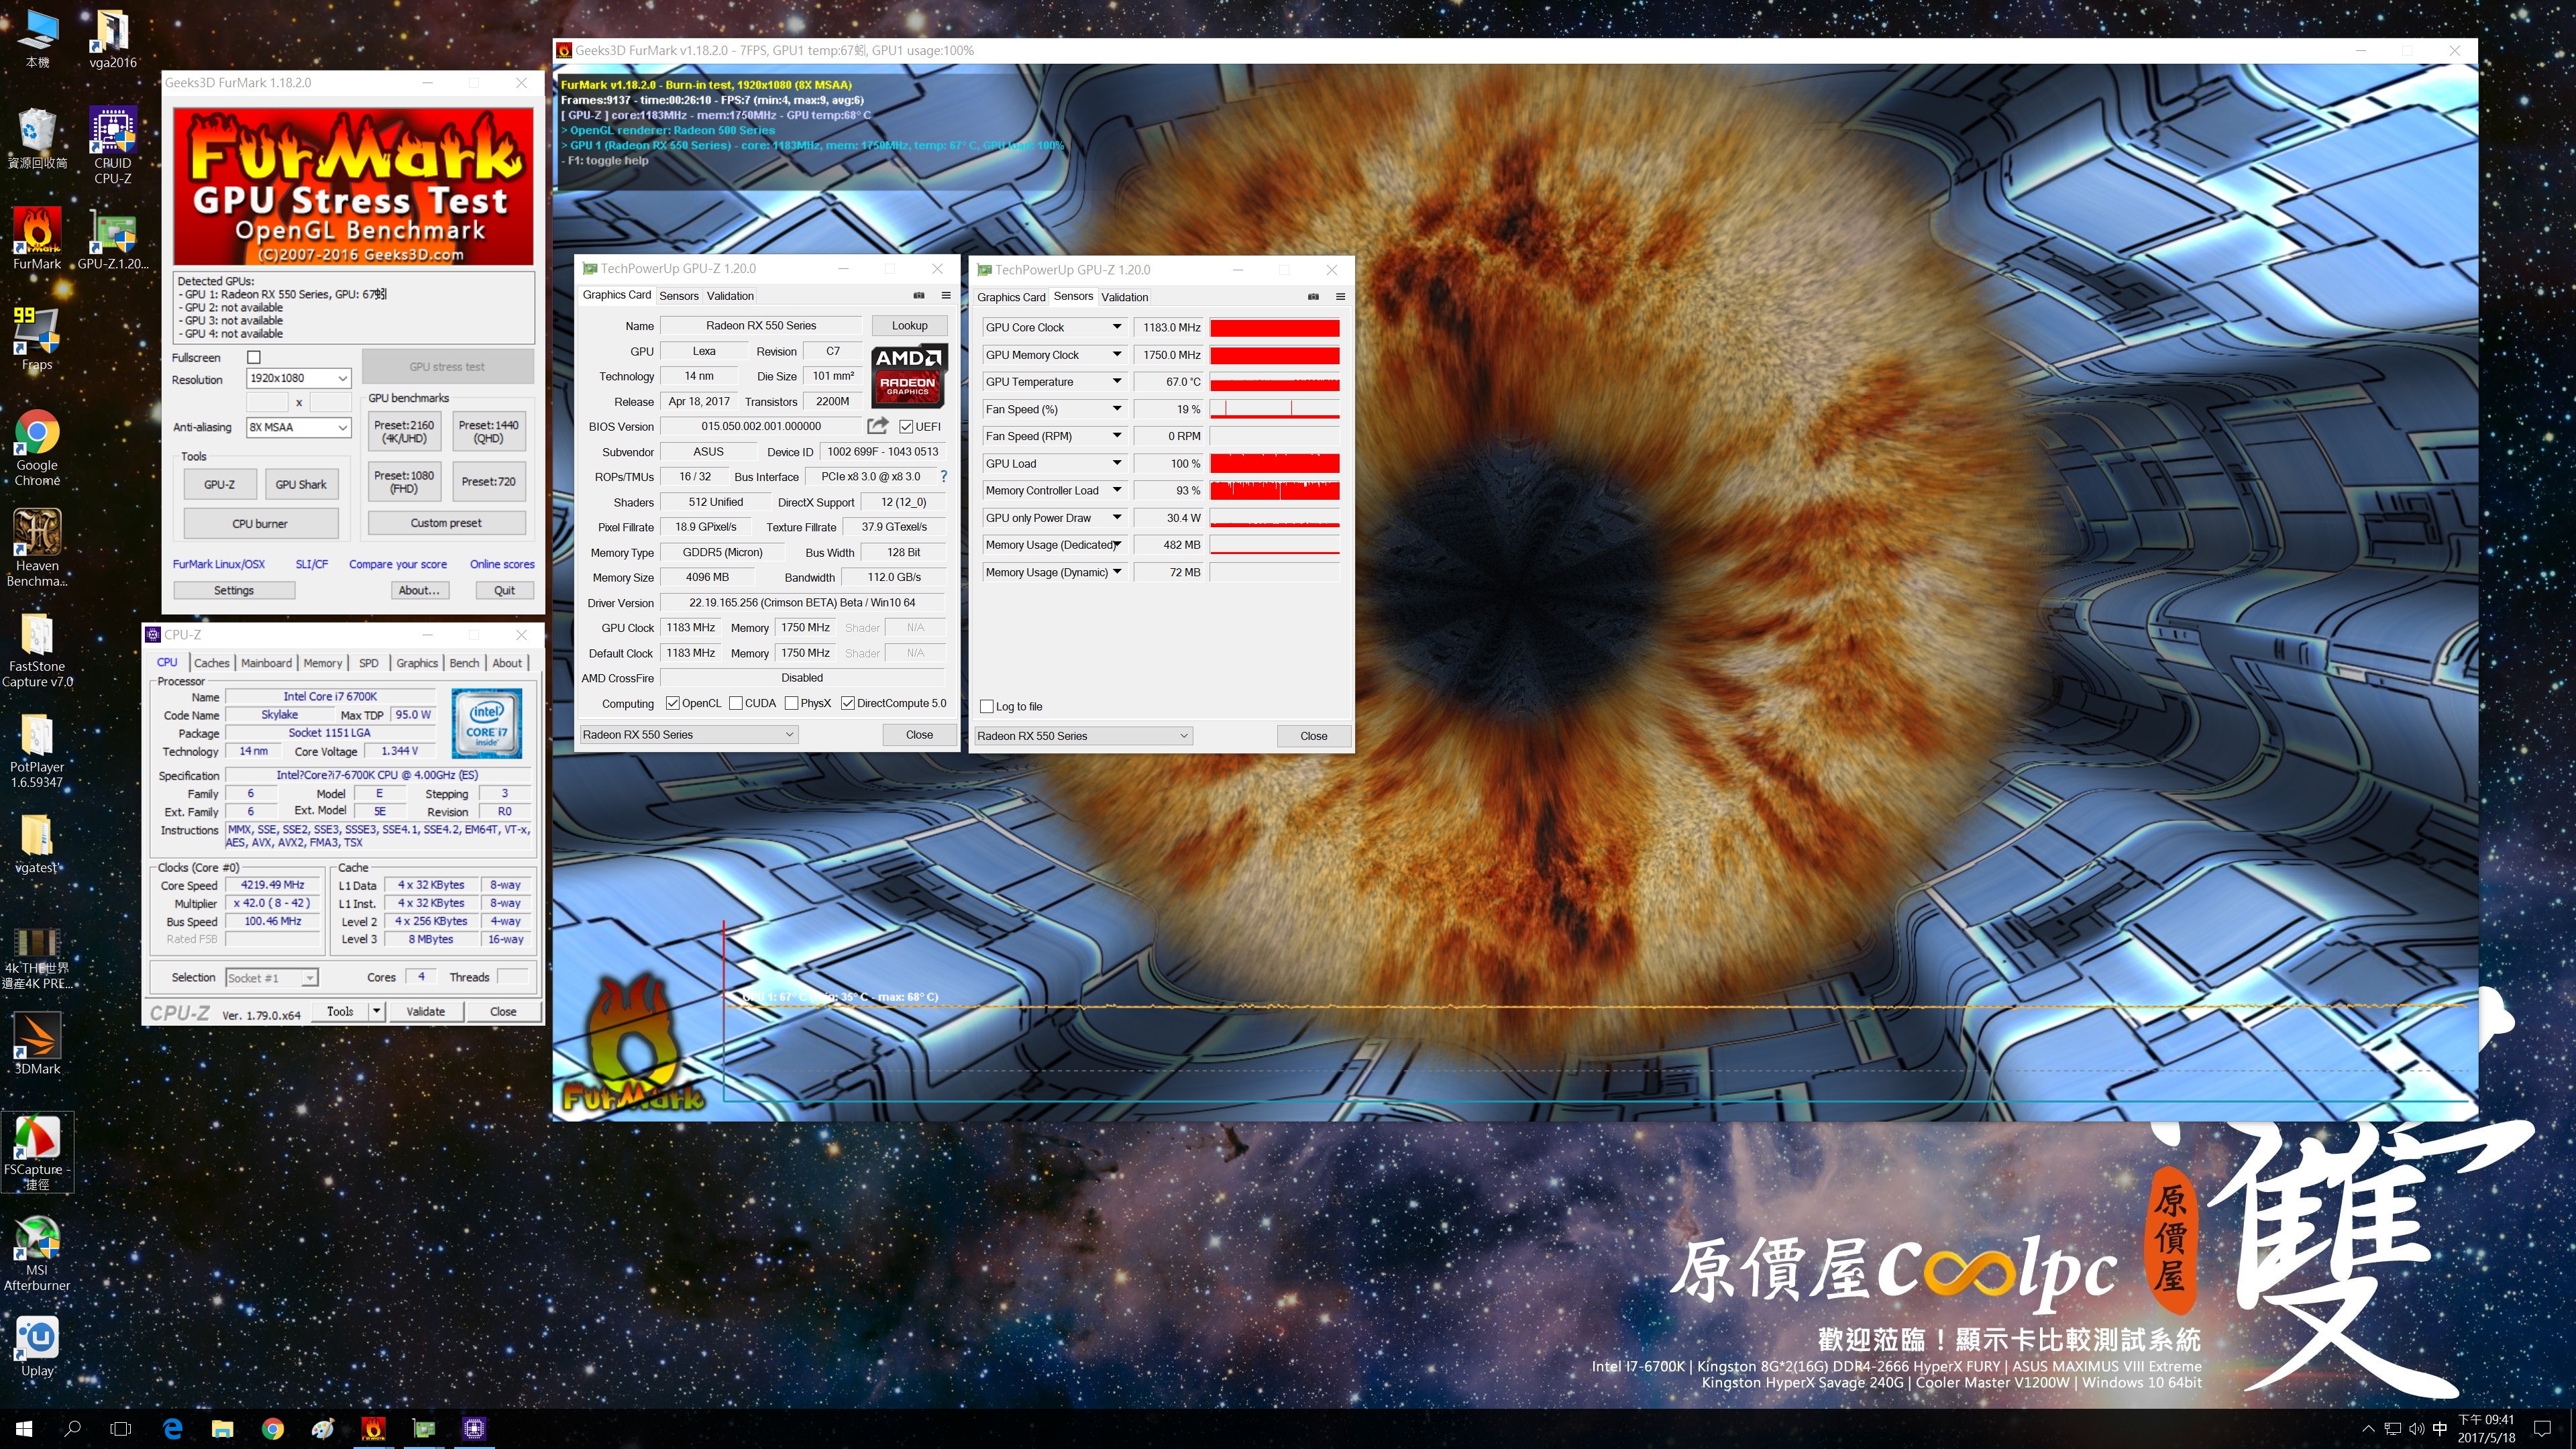Open GPU-Z hamburger menu in Graphics Card window
This screenshot has height=1449, width=2576.
(x=945, y=295)
